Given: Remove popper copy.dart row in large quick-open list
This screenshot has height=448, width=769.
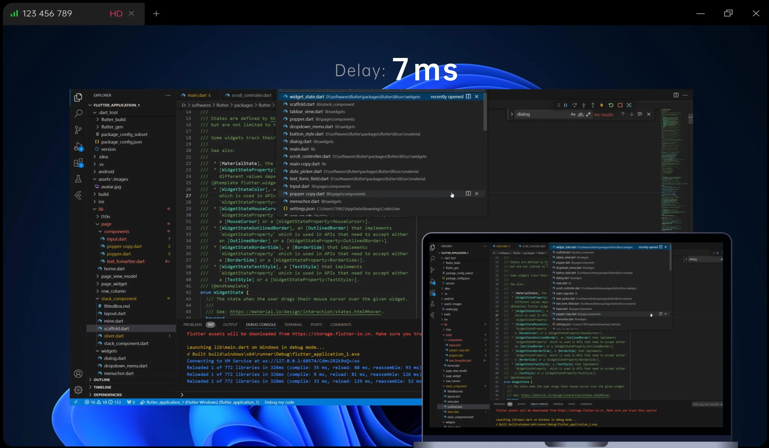Looking at the screenshot, I should point(477,193).
